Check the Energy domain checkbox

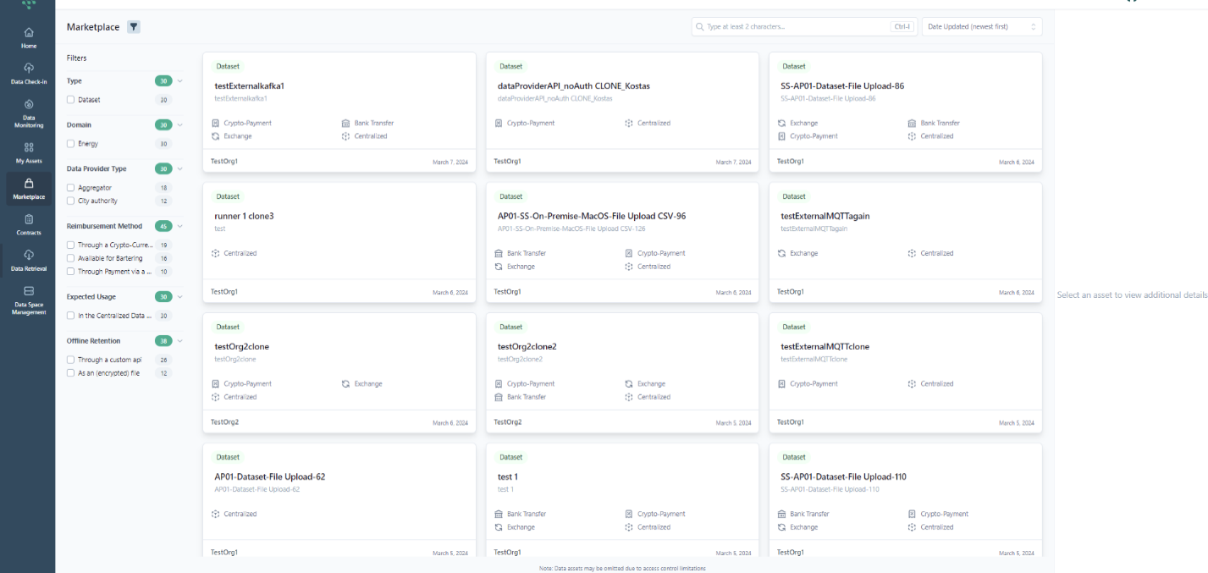tap(71, 144)
